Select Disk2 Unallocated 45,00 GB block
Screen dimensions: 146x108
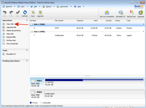coord(94,94)
